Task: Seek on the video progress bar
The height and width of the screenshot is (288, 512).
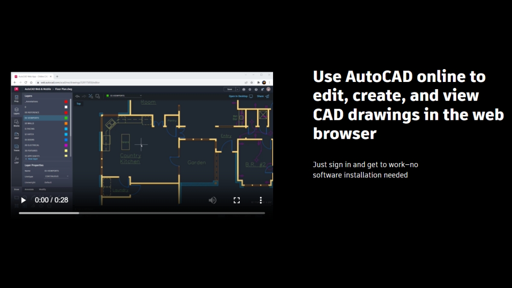Action: click(x=142, y=213)
